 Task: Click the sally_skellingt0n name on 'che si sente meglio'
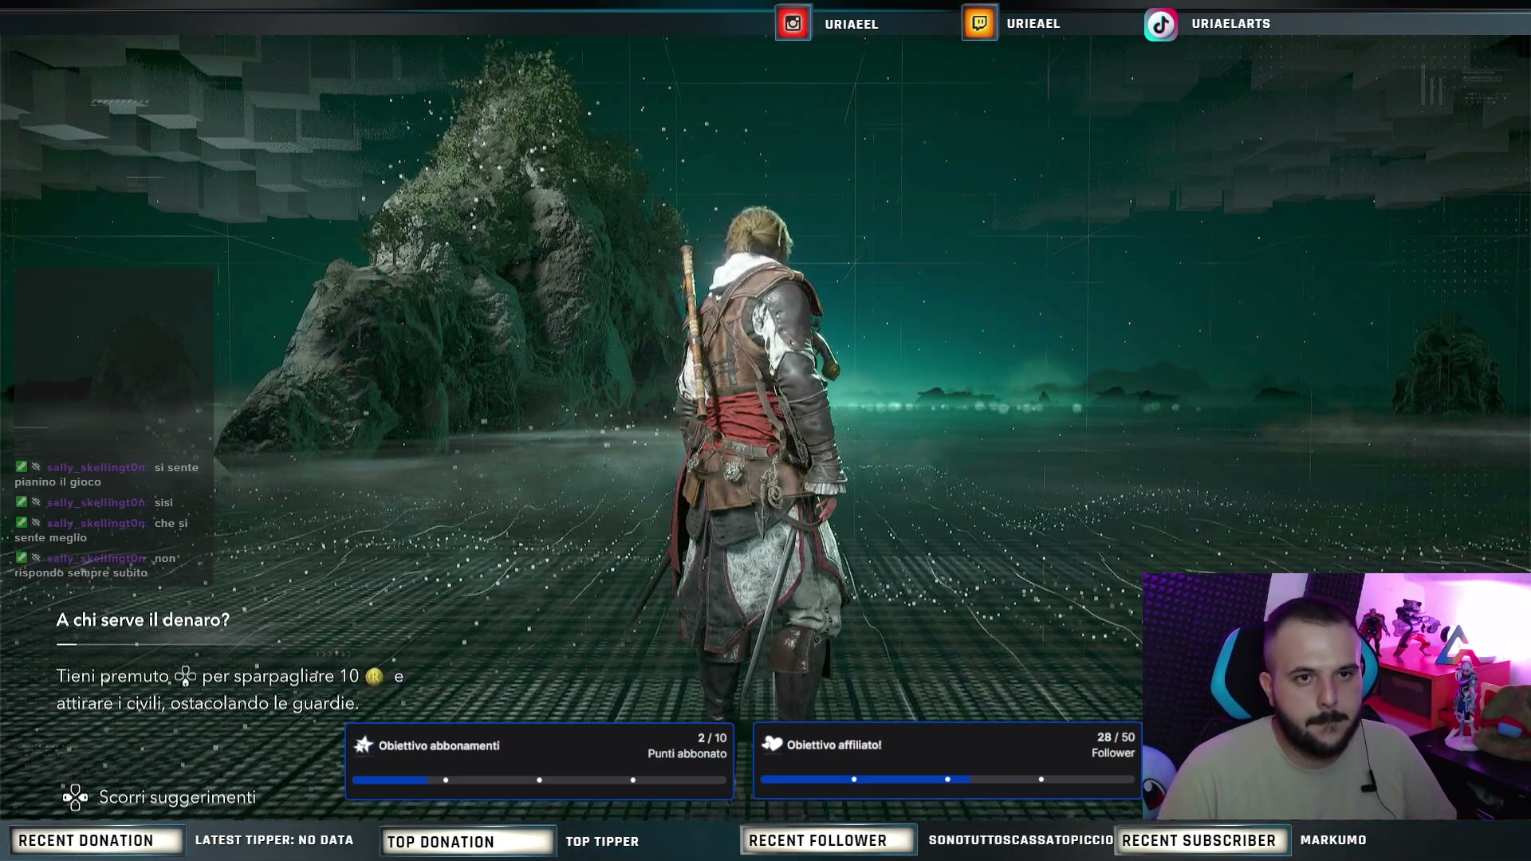96,523
